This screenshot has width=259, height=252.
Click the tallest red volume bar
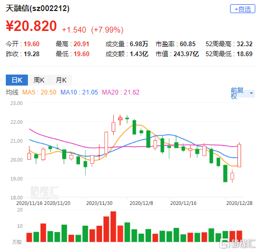113,227
